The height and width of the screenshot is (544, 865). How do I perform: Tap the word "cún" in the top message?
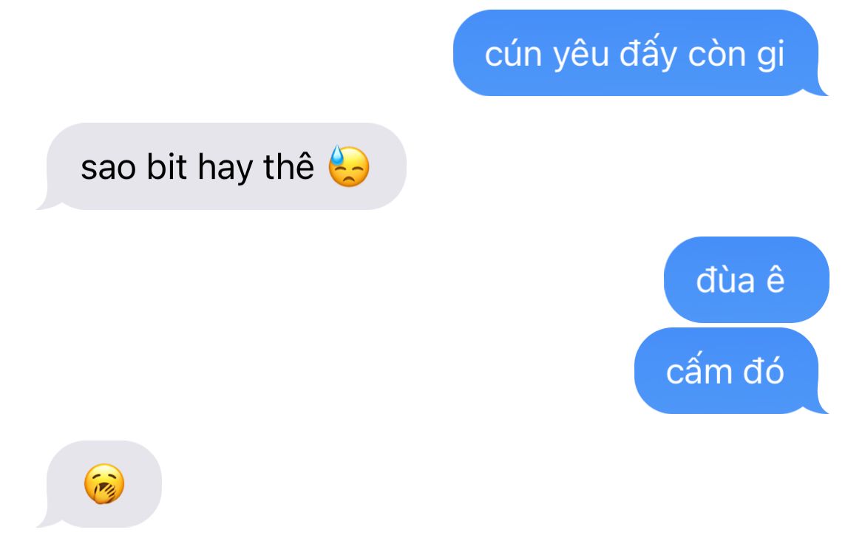513,55
